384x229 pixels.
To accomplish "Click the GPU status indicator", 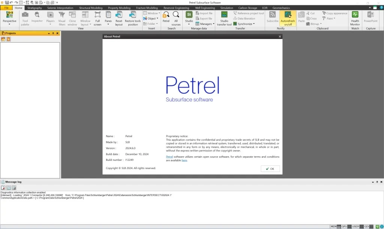I will pos(344,226).
